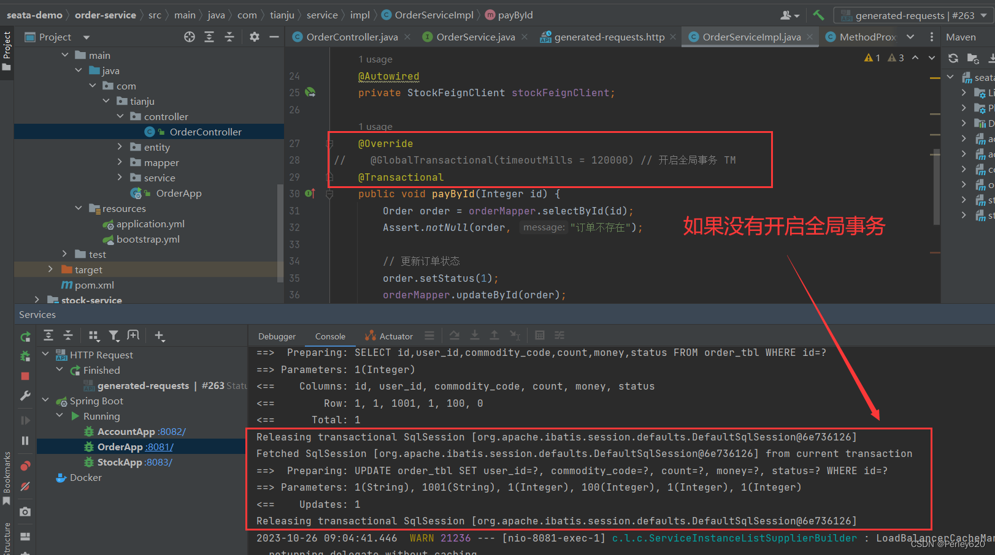Click the StockApp :8083/ port link
This screenshot has width=995, height=555.
[159, 462]
